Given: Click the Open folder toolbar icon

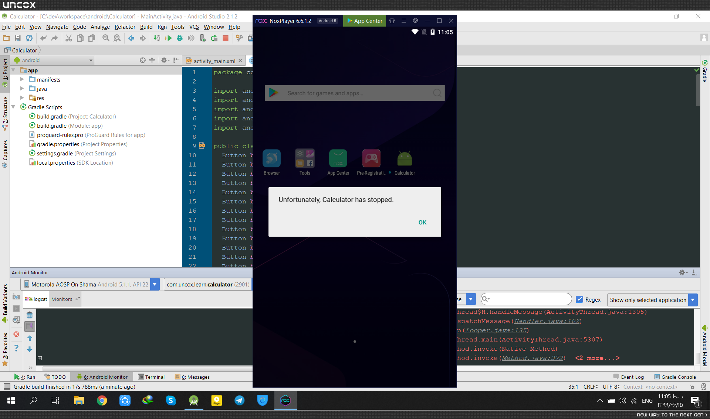Looking at the screenshot, I should click(x=6, y=38).
